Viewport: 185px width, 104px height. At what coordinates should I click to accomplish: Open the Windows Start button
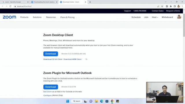coord(68,101)
